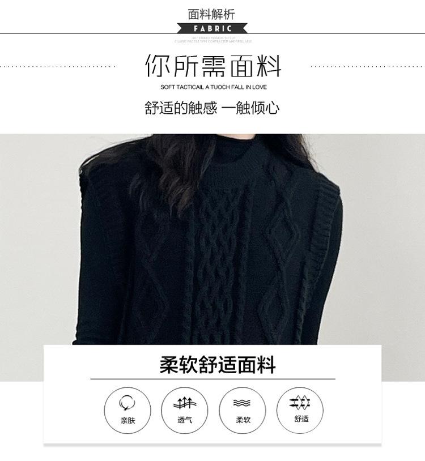Select the 柔软 label in the circle
Screen dimensions: 425x461
pyautogui.click(x=243, y=420)
